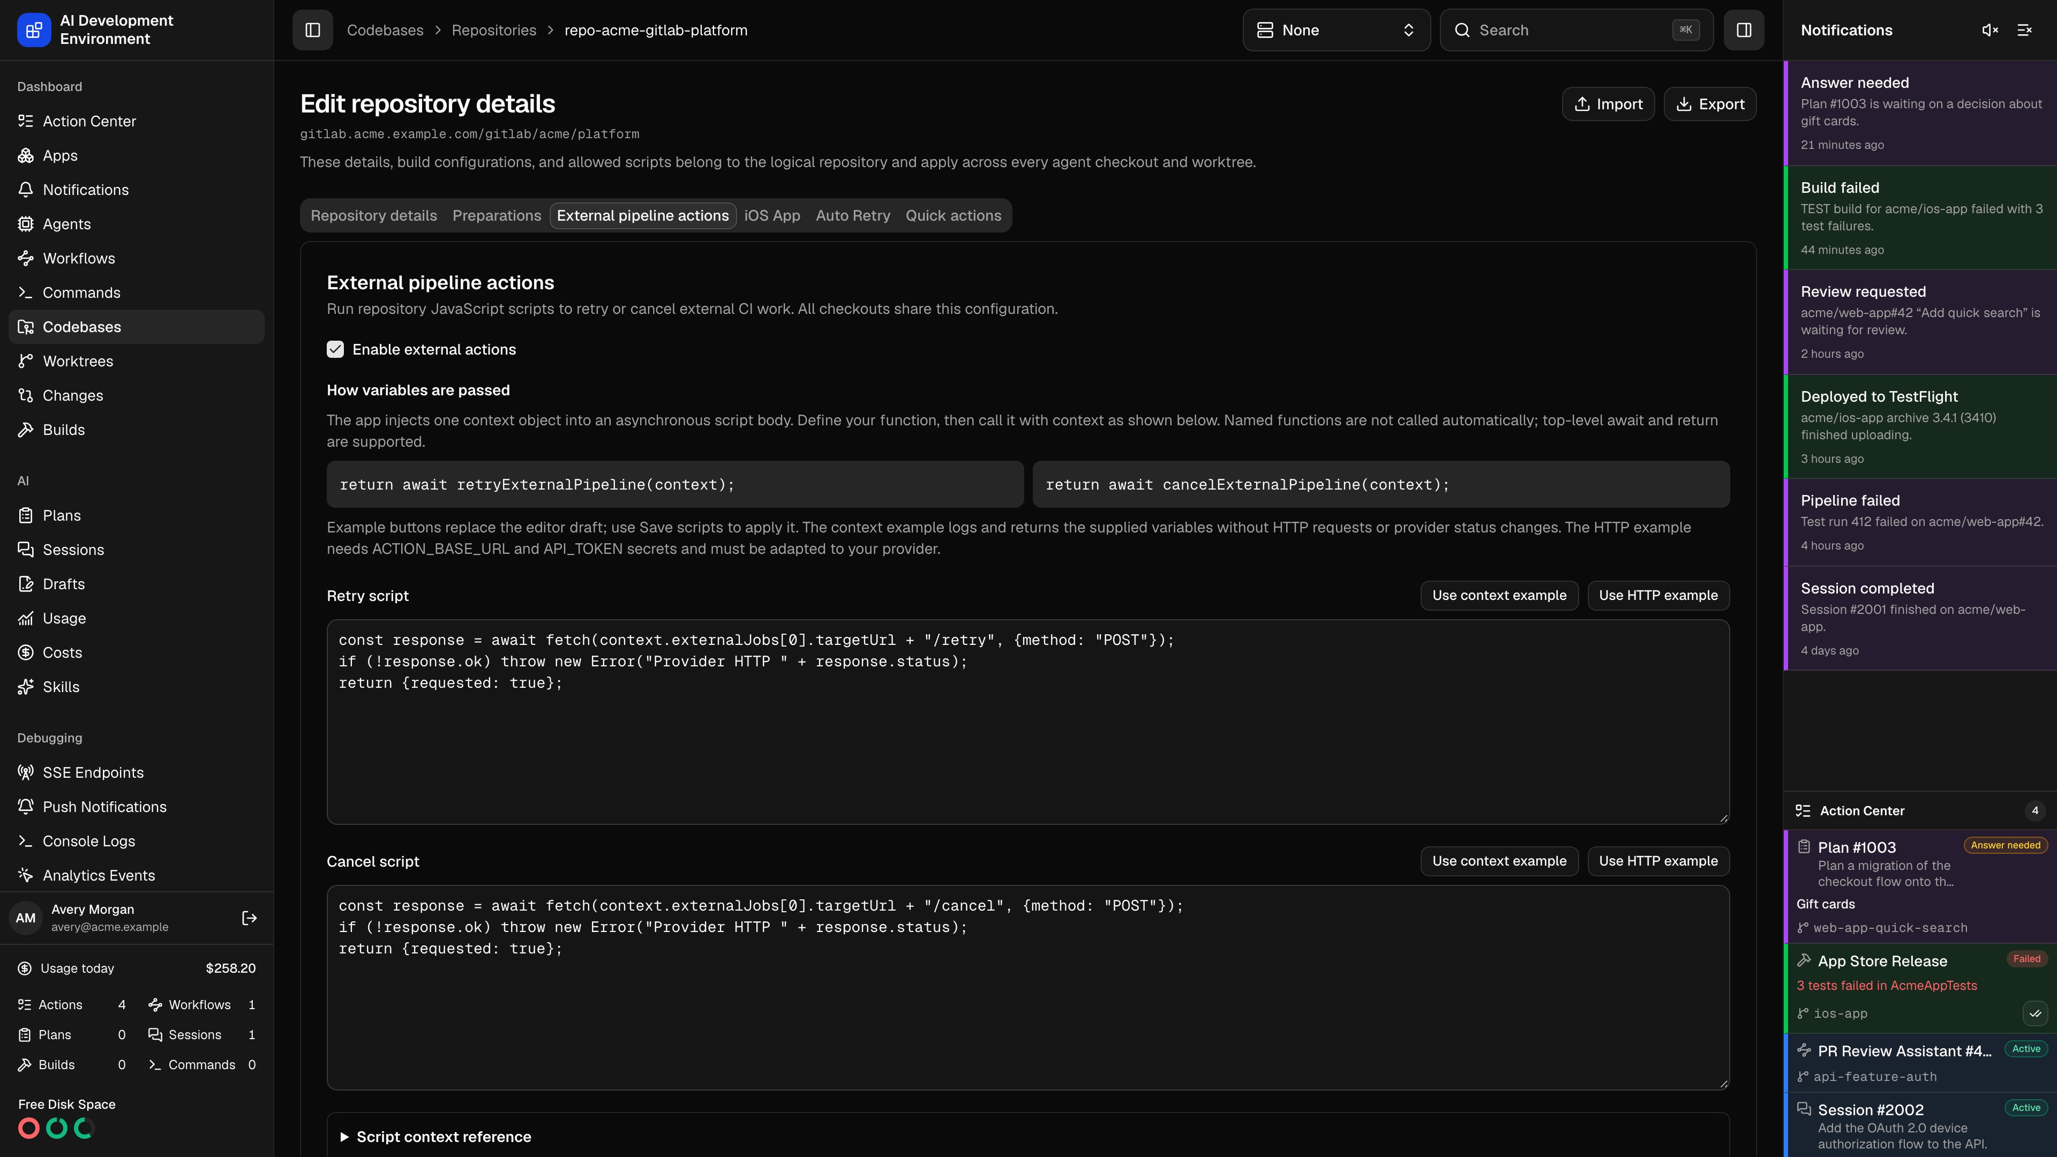Open SSE Endpoints debugging page
Screen dimensions: 2057x1157
(137, 773)
